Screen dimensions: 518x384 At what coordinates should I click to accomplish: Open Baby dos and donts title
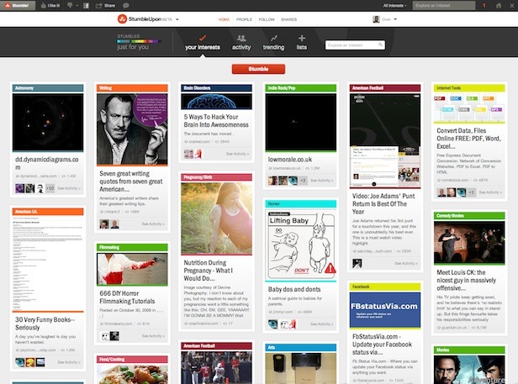pyautogui.click(x=294, y=290)
